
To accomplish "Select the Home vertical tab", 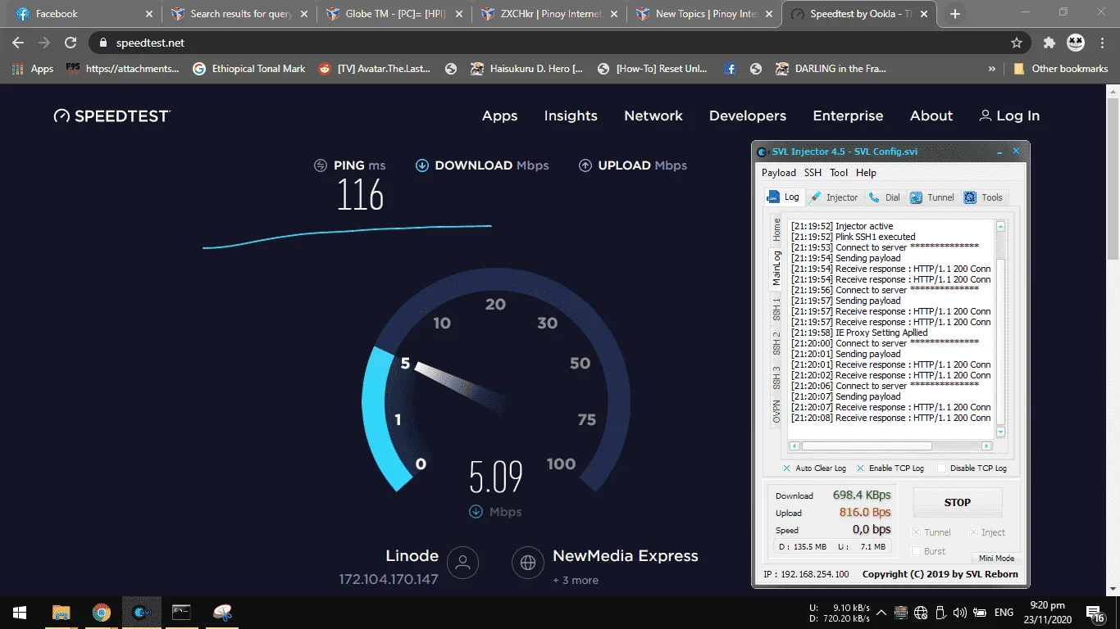I will pyautogui.click(x=776, y=230).
